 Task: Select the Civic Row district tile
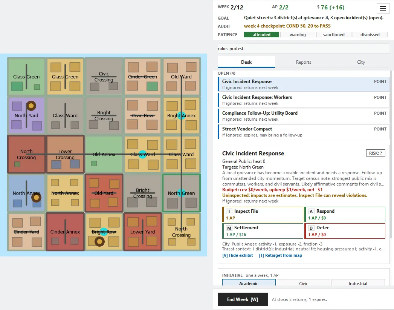[142, 115]
